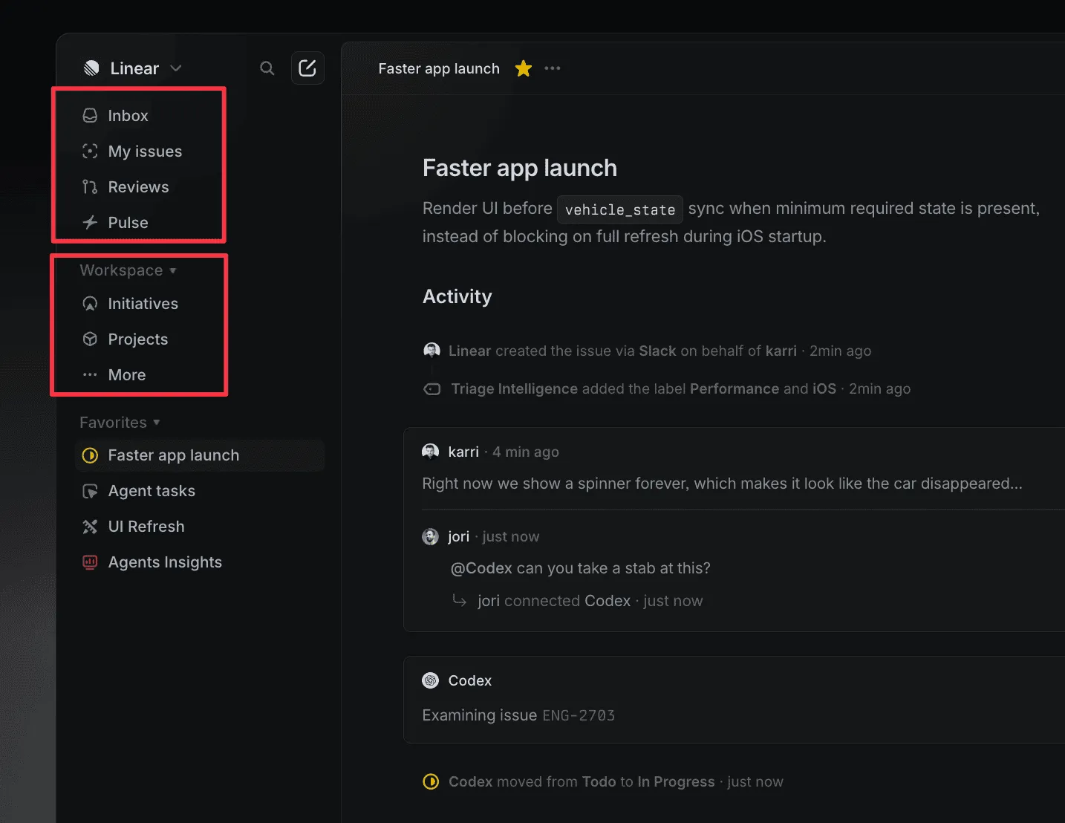The image size is (1065, 823).
Task: Open the Linear workspace dropdown chevron
Action: click(x=176, y=68)
